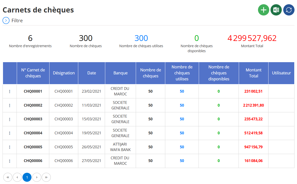The height and width of the screenshot is (184, 297).
Task: Select bold CHQ00004 carnet number cell
Action: (33, 133)
